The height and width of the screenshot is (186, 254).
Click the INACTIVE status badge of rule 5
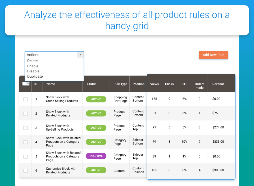tap(96, 156)
